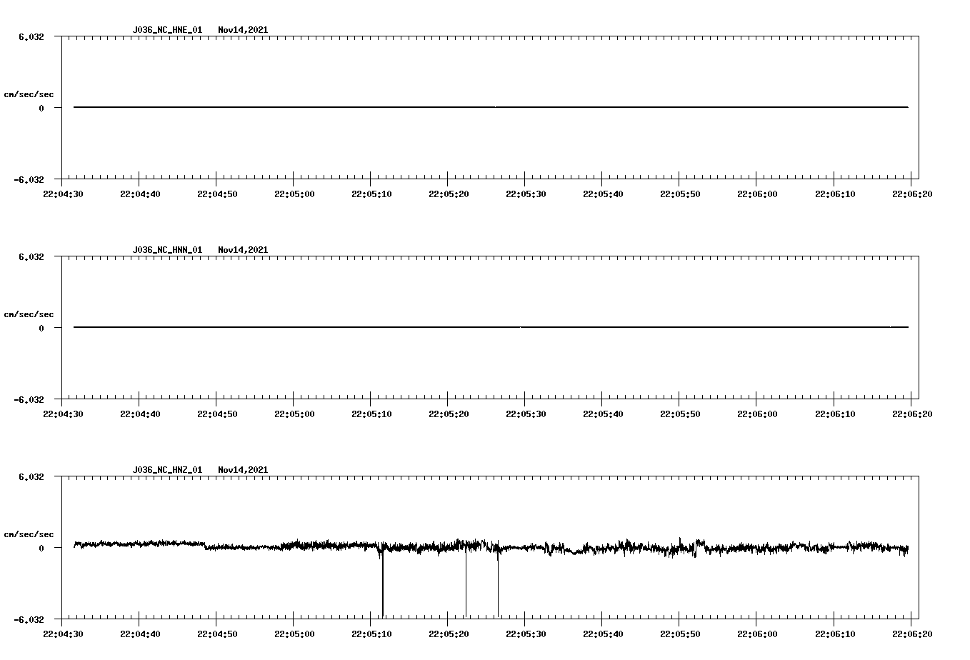Screen dimensions: 970x660
Task: Click the 0 axis value on HNE plot
Action: coord(41,108)
